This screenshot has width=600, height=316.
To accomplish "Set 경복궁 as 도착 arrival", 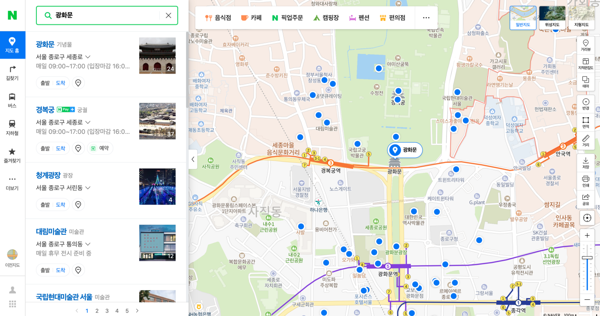I will [x=60, y=148].
